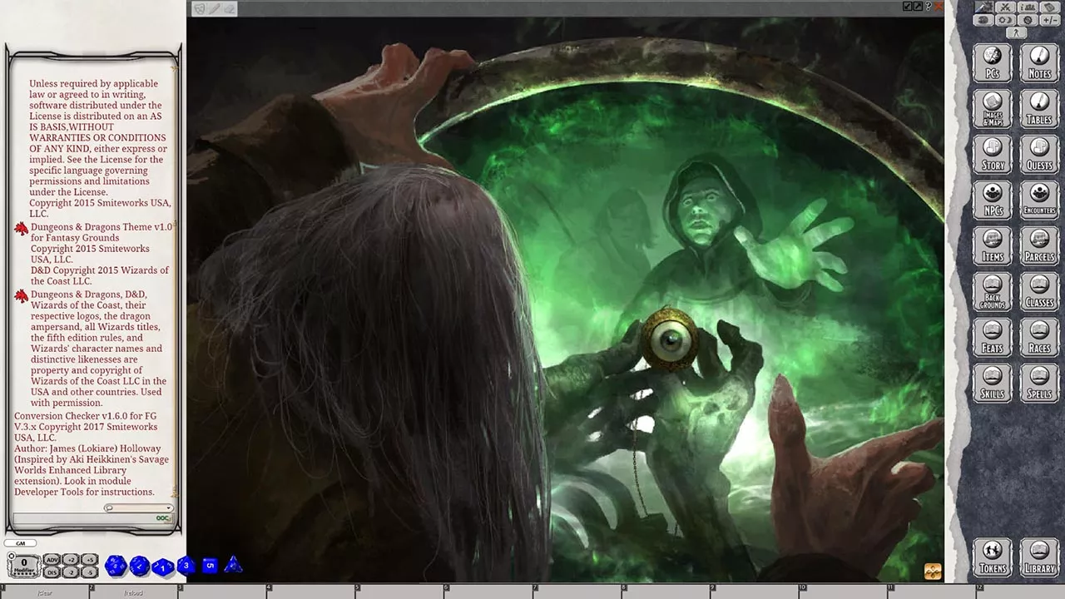Open the Calendar icon in sidebar
The width and height of the screenshot is (1065, 599).
coord(1050,7)
